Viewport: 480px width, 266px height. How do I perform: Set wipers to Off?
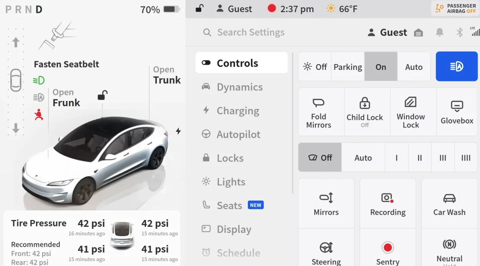(320, 157)
